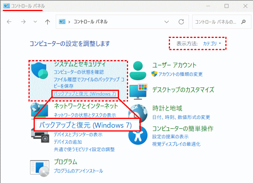The height and width of the screenshot is (183, 253).
Task: Open システムとセキュリティ category heading
Action: (80, 64)
